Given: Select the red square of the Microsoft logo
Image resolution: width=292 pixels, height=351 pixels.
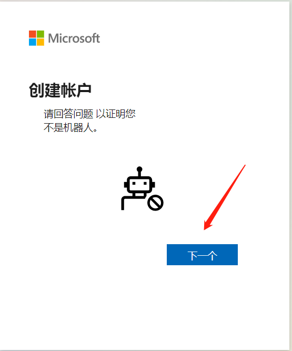Looking at the screenshot, I should 33,34.
